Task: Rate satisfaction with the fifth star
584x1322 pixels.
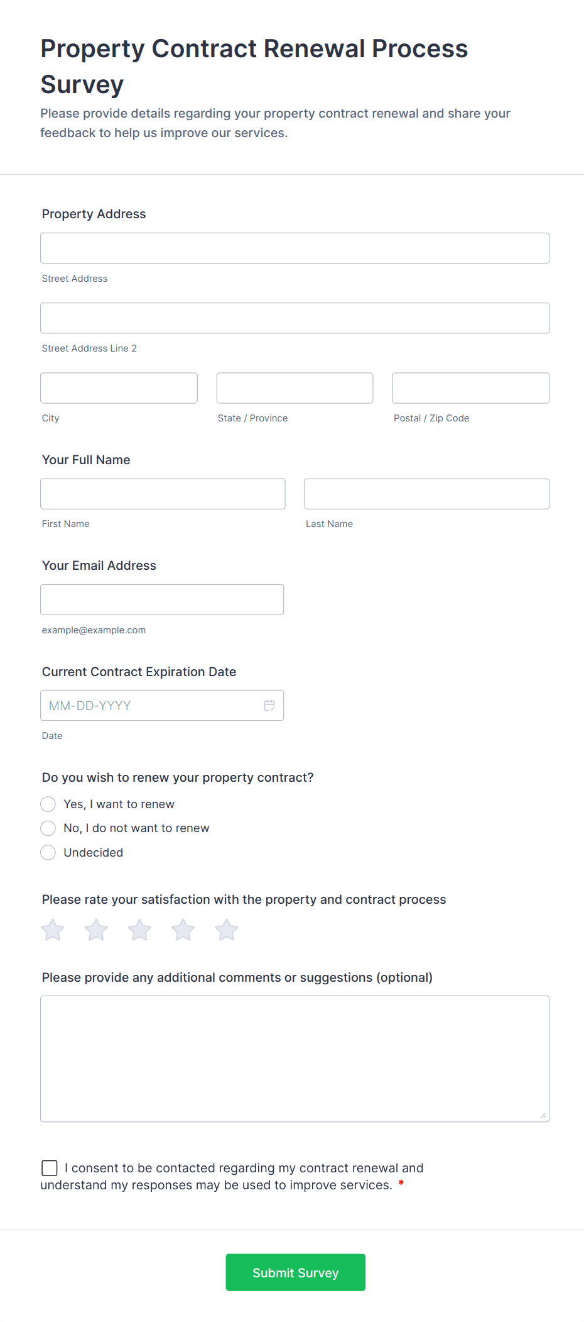Action: point(227,930)
